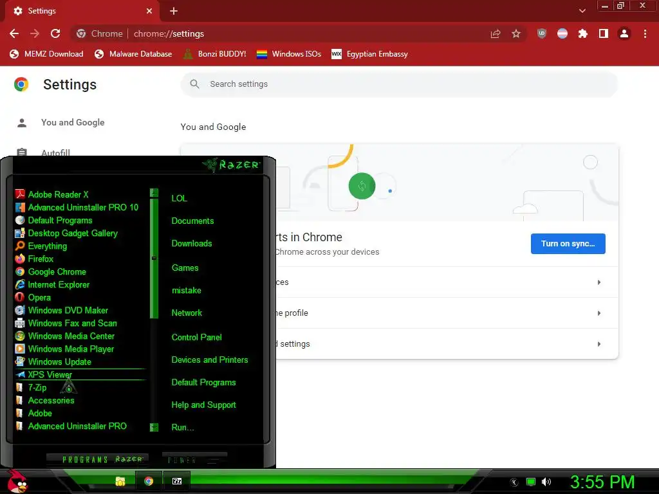Open Documents from start menu

[192, 221]
